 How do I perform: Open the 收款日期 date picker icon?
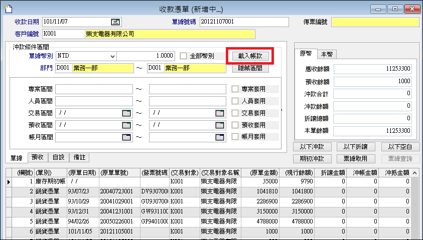(x=115, y=22)
